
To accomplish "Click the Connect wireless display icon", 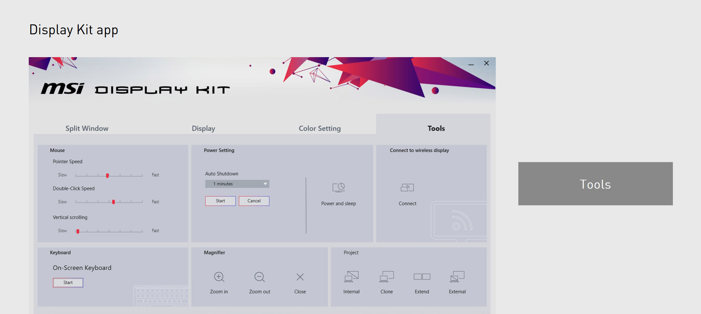I will pos(407,187).
